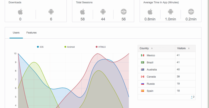Click visitors value 39 for Canada
The width and height of the screenshot is (209, 108).
point(178,76)
